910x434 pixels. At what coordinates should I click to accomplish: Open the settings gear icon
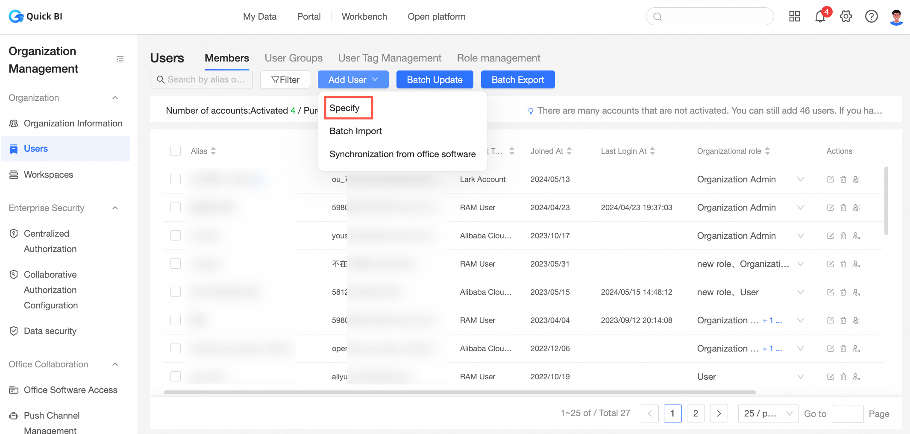click(846, 17)
